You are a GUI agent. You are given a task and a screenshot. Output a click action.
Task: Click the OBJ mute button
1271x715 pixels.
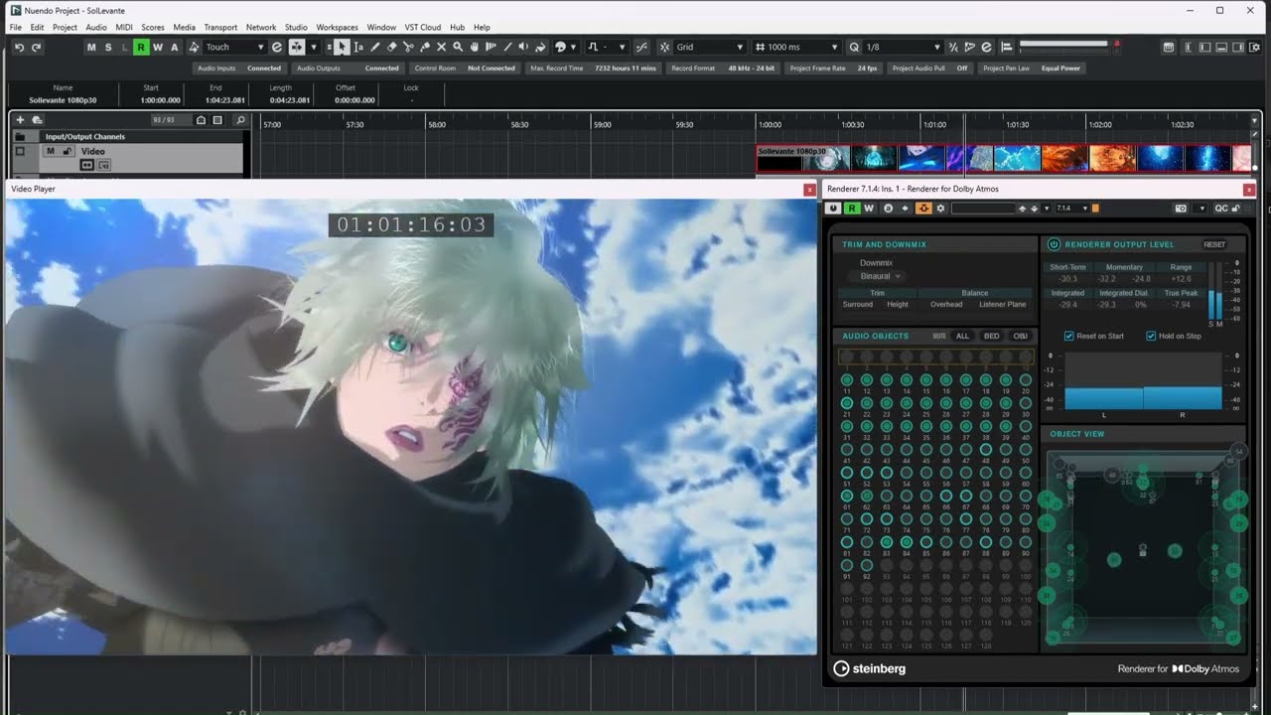[1020, 336]
